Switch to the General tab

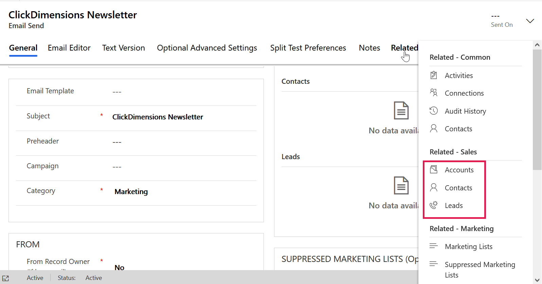click(x=23, y=48)
